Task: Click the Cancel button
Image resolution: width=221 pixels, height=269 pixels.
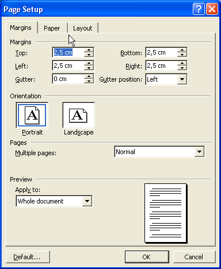Action: [x=194, y=257]
